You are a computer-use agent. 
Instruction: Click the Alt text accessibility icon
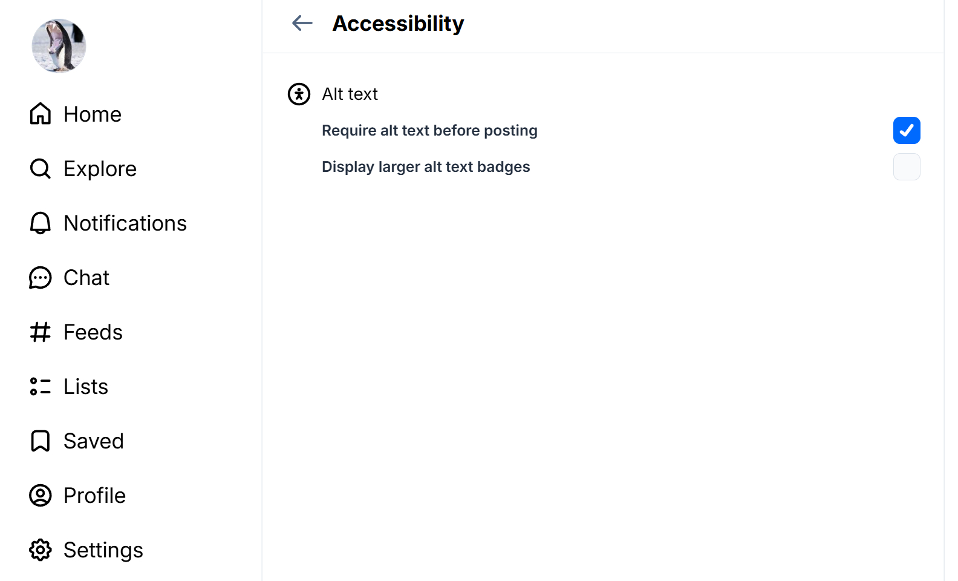299,94
